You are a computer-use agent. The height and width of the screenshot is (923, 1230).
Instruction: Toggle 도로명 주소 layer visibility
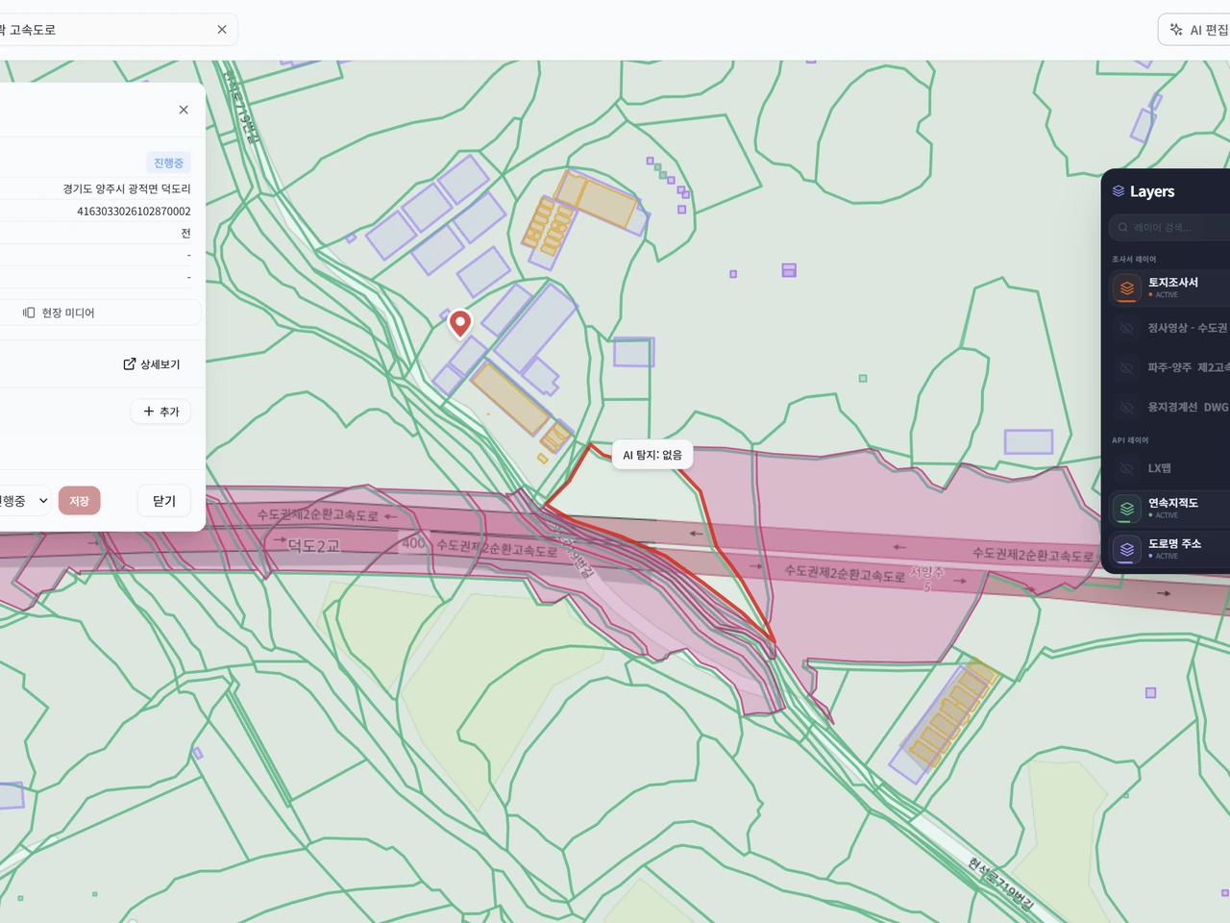pos(1127,549)
